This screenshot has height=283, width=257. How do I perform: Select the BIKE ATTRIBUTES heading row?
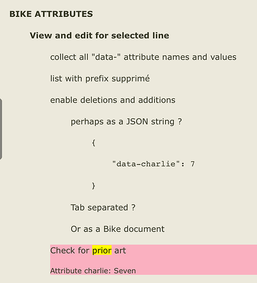[x=51, y=14]
